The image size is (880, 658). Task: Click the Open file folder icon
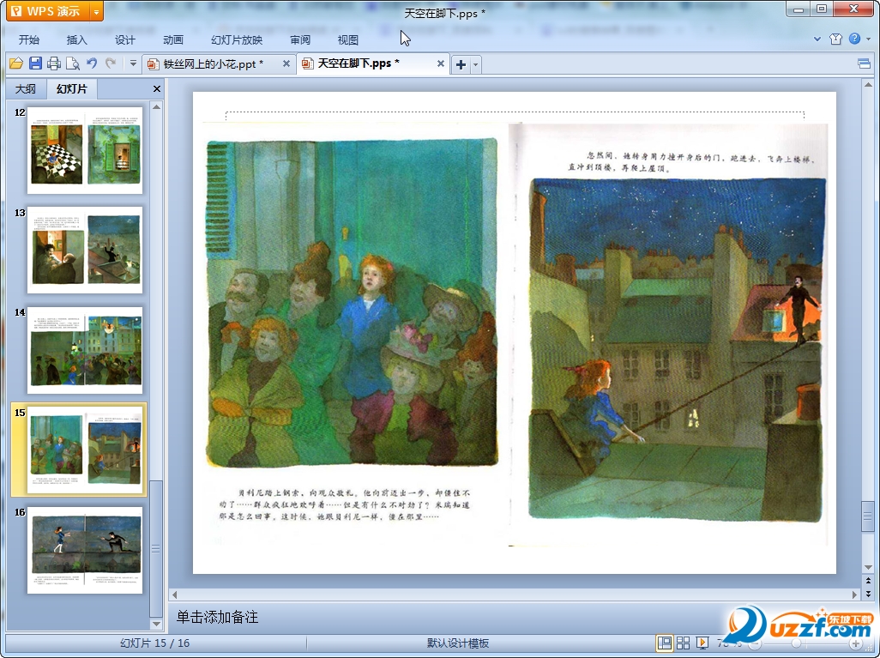(x=15, y=64)
